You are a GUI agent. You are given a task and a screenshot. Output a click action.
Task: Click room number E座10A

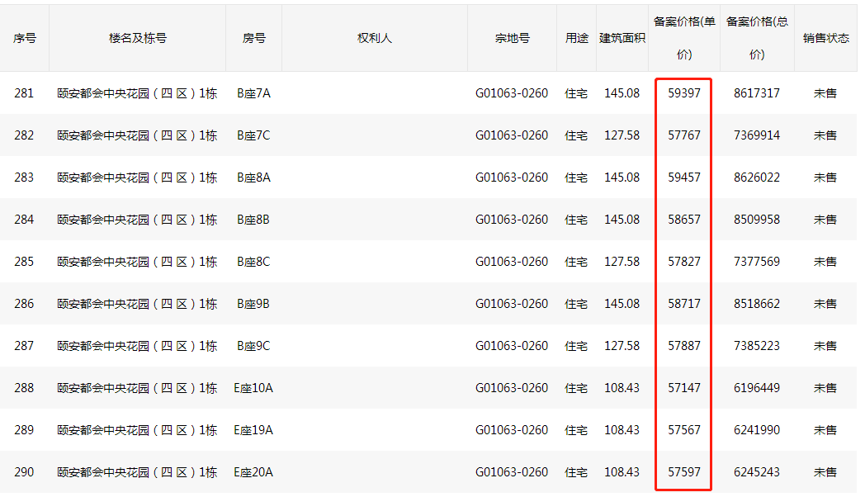tap(253, 388)
